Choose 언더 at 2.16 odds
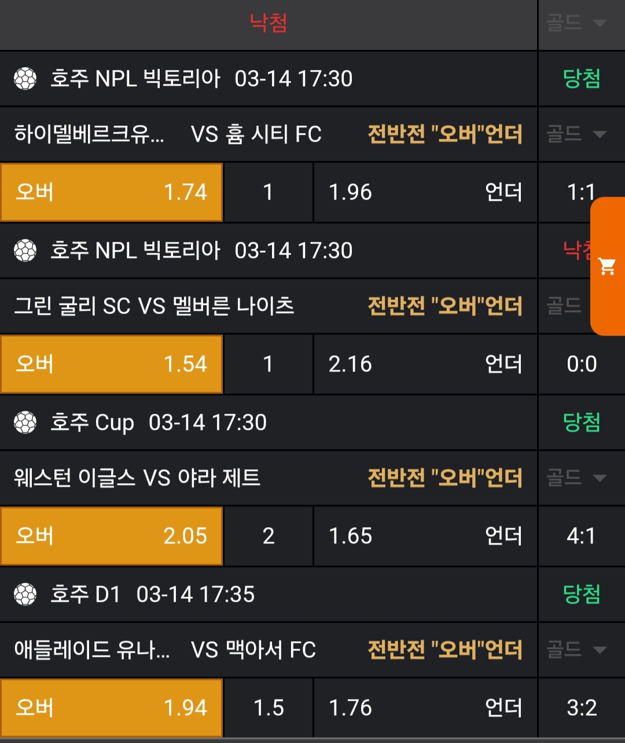This screenshot has height=743, width=625. [x=425, y=364]
